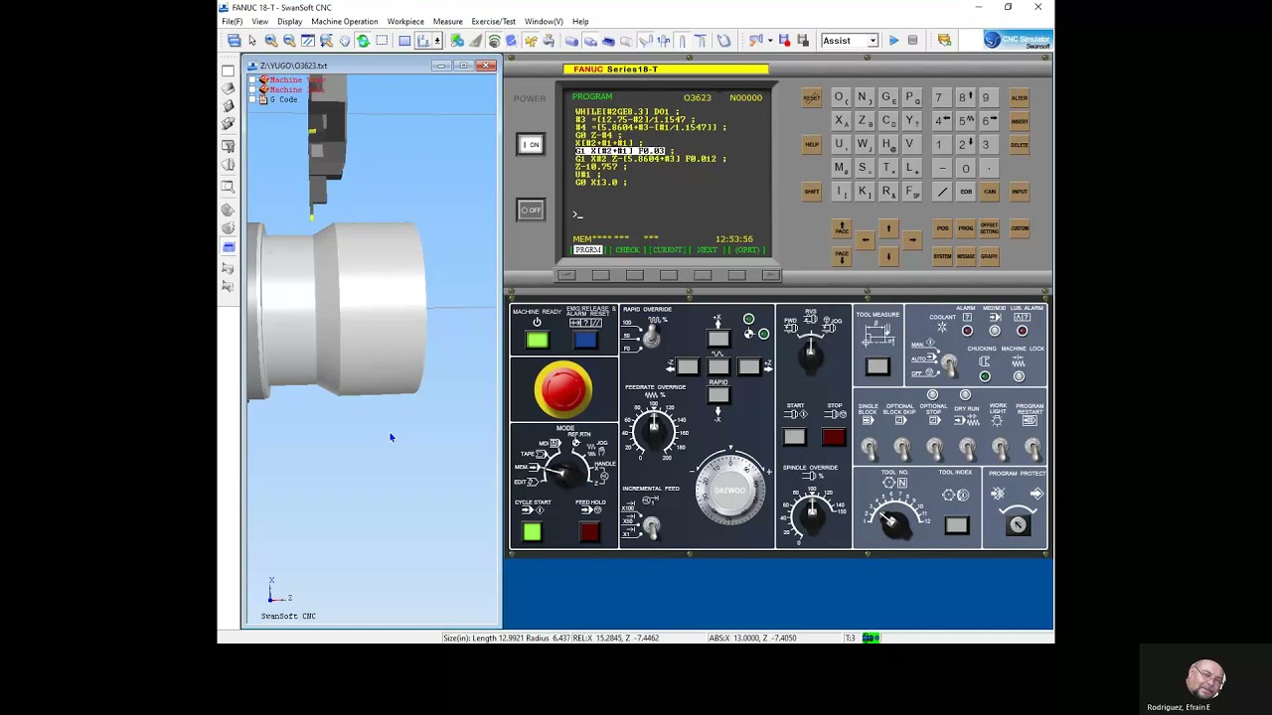The width and height of the screenshot is (1272, 715).
Task: Click the zoom in magnifier toolbar icon
Action: tap(270, 41)
